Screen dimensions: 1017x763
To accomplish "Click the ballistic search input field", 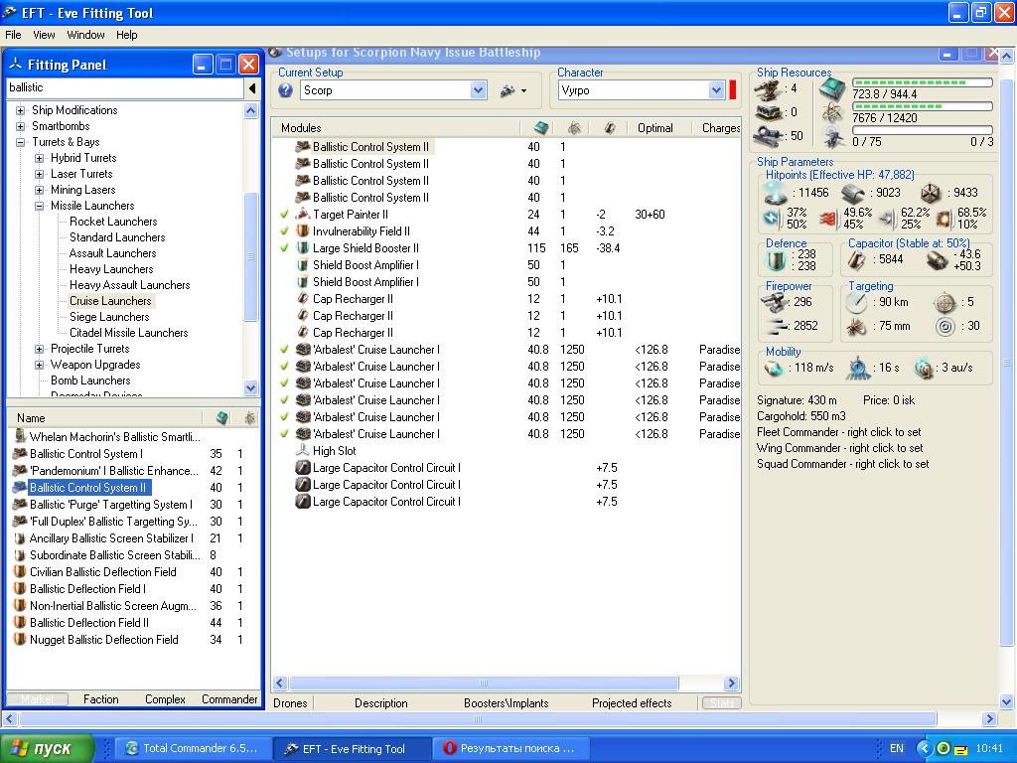I will (125, 87).
